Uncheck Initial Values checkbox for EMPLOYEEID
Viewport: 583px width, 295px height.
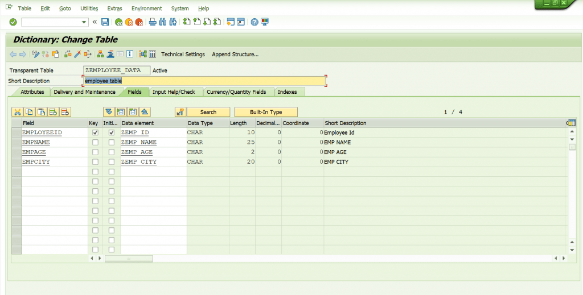click(112, 132)
